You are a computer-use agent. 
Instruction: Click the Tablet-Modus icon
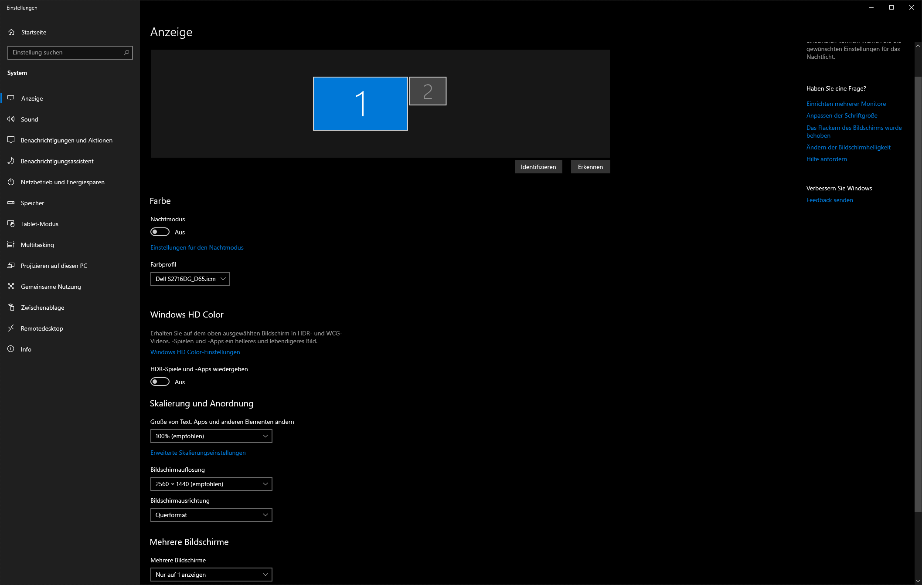click(x=11, y=223)
